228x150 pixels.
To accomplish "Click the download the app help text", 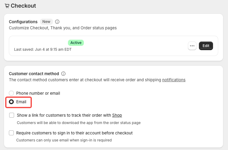I will [x=79, y=123].
